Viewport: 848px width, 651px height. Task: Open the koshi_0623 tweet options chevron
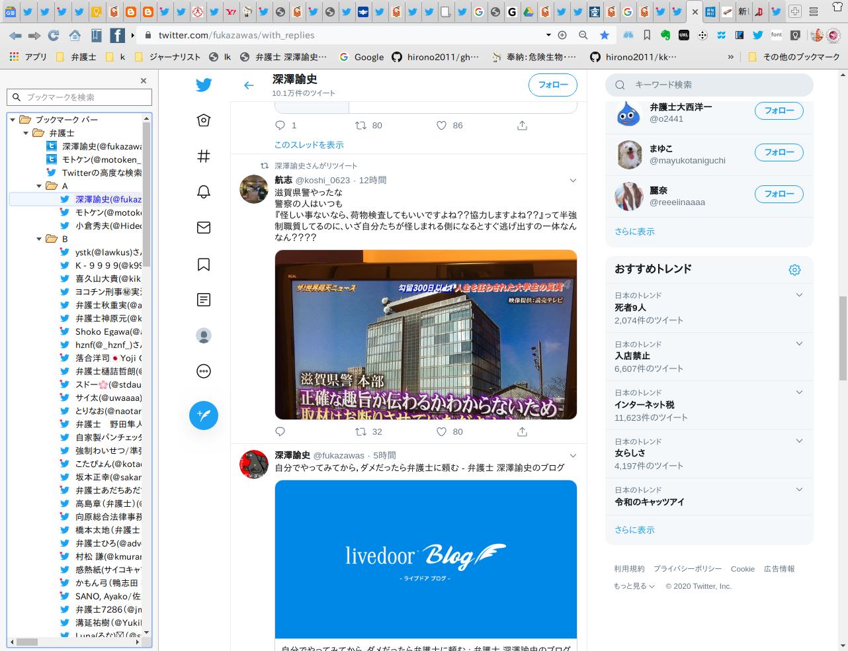[x=573, y=181]
